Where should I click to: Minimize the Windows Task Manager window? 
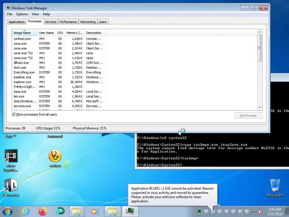tap(245, 8)
